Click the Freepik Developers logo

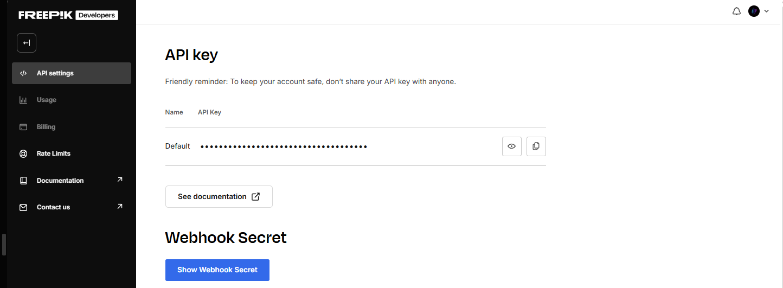pos(68,15)
